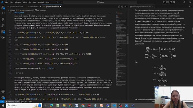Click the C: breadcrumb root
193x108 pixels.
pyautogui.click(x=9, y=10)
